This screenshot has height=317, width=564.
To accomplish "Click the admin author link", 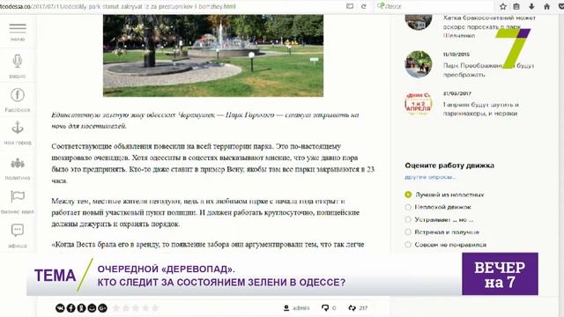I will [x=301, y=308].
